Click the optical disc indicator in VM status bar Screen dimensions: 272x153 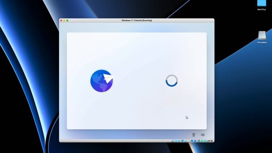(176, 141)
